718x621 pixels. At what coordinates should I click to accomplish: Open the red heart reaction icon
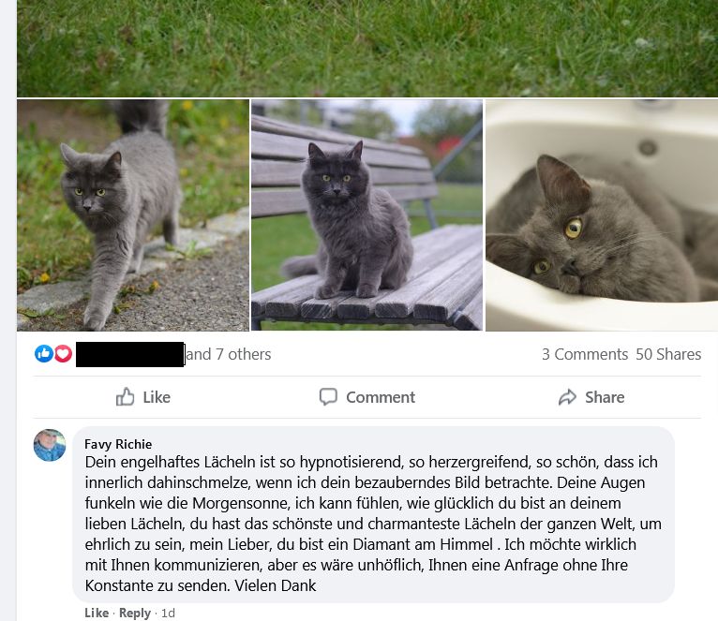pyautogui.click(x=63, y=354)
